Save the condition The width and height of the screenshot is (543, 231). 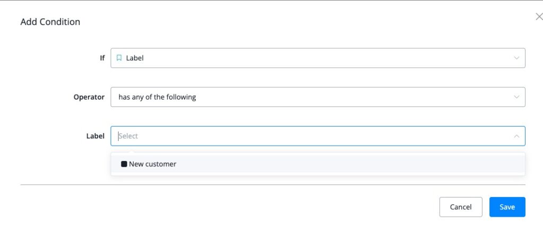[507, 207]
